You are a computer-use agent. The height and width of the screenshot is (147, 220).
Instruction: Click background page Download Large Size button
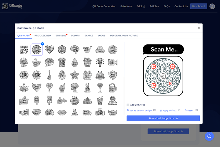click(x=168, y=131)
